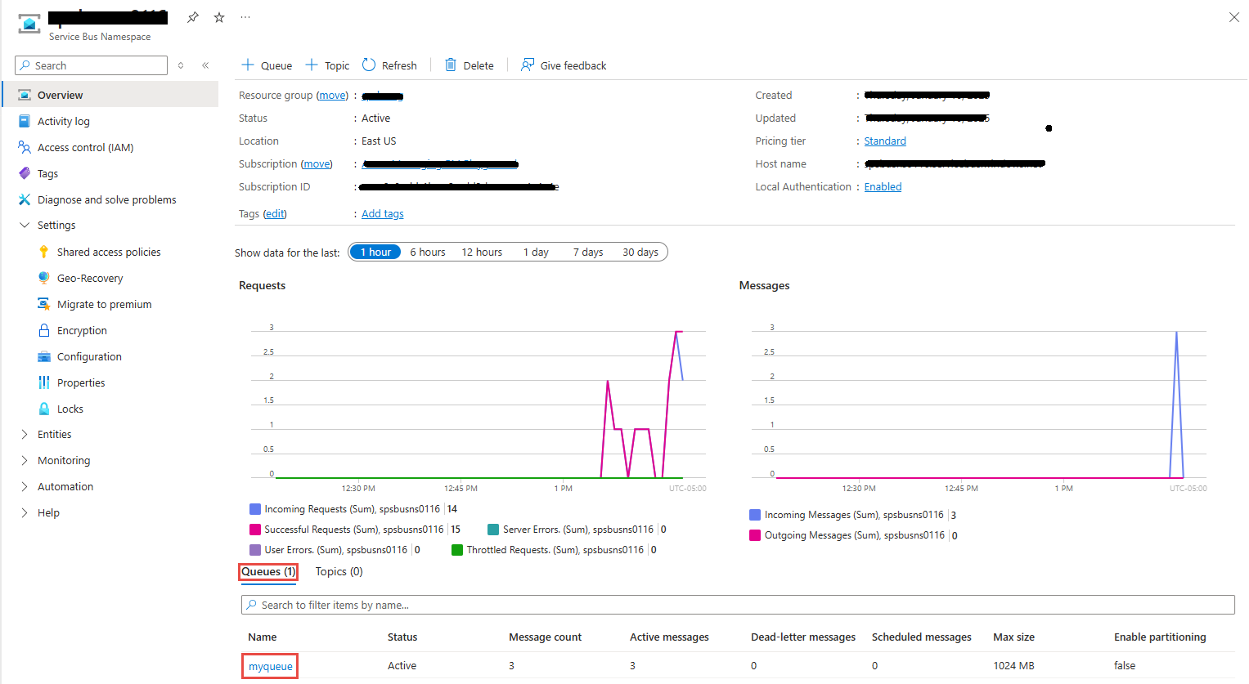The image size is (1249, 684).
Task: Select the 7 days time range
Action: pyautogui.click(x=588, y=252)
